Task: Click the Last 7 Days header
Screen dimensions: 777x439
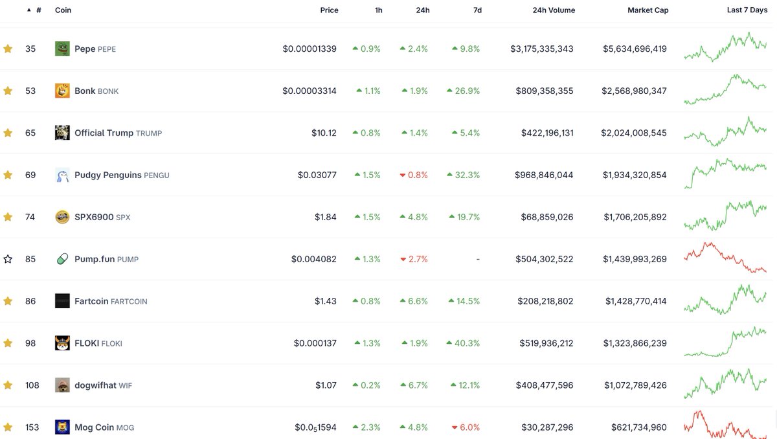Action: click(x=747, y=10)
